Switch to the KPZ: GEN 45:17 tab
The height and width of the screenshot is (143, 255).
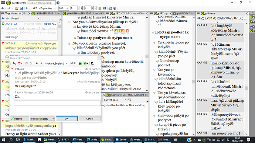46,14
